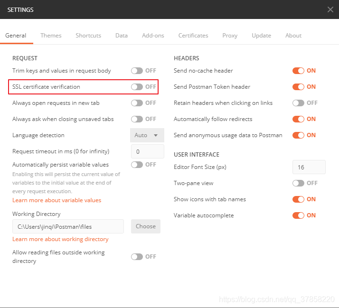Image resolution: width=339 pixels, height=308 pixels.
Task: Open the Language detection Auto dropdown
Action: (147, 135)
